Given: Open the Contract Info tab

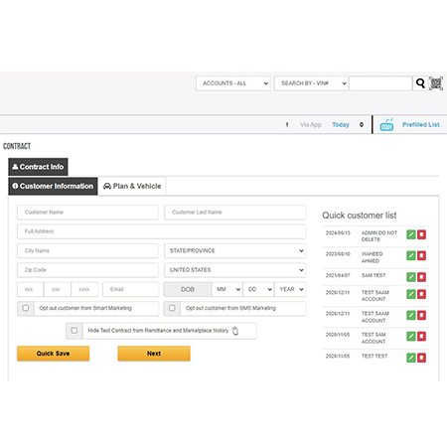Looking at the screenshot, I should coord(38,167).
